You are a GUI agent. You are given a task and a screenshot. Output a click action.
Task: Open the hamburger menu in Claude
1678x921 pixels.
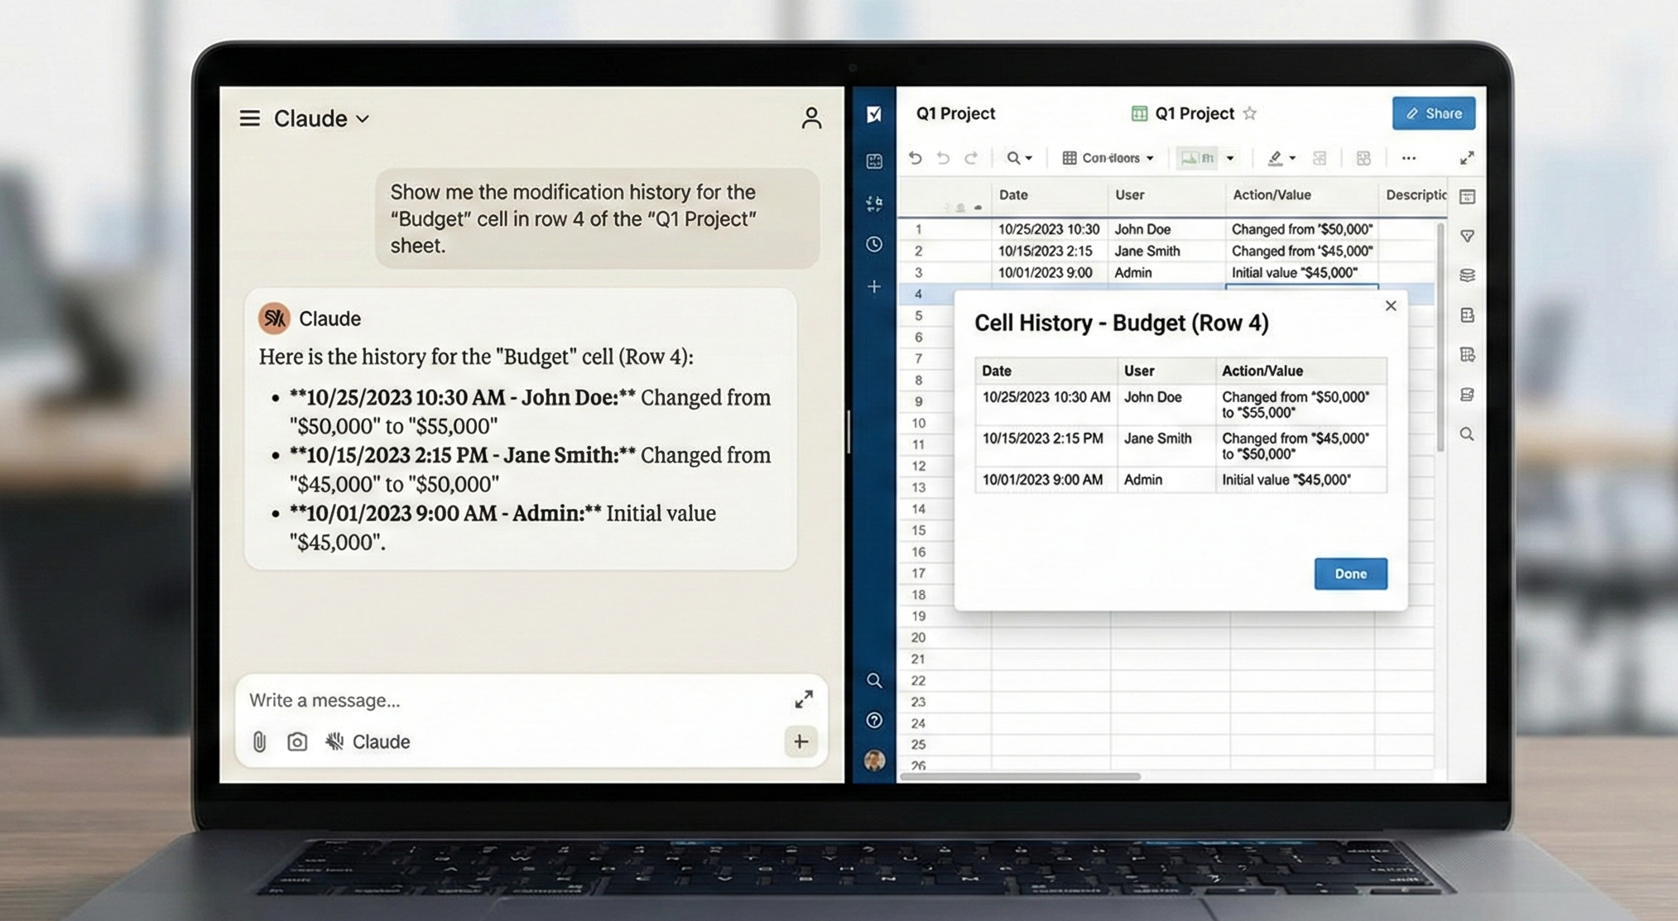click(x=249, y=118)
